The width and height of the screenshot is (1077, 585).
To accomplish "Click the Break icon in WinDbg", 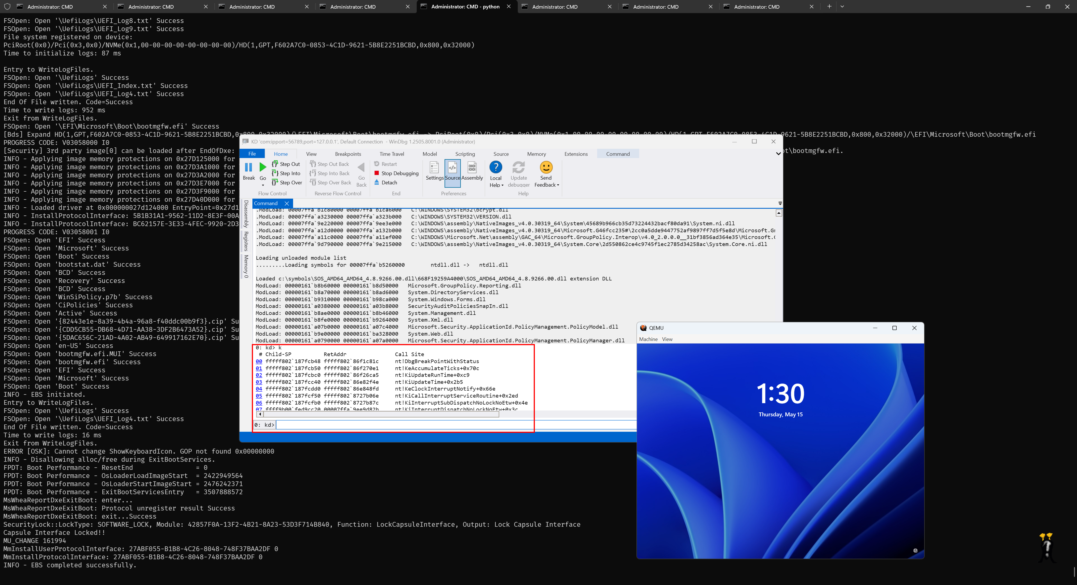I will pyautogui.click(x=248, y=168).
